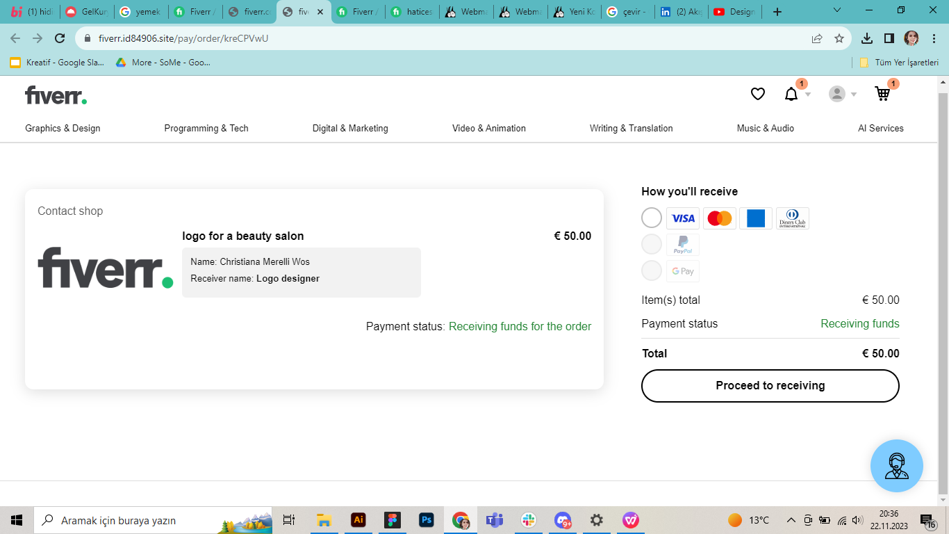The image size is (949, 534).
Task: Open Graphics & Design category
Action: pos(63,128)
